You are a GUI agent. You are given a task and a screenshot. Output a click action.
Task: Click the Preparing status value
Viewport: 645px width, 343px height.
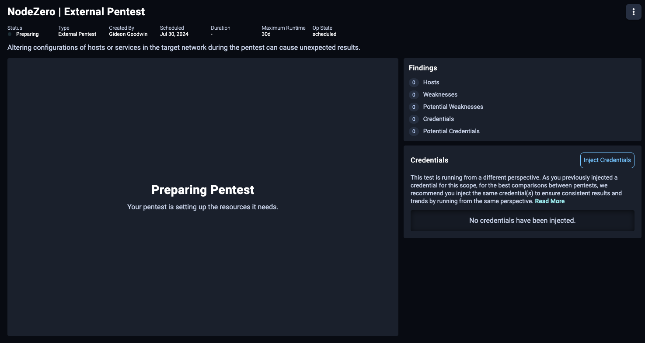tap(27, 34)
